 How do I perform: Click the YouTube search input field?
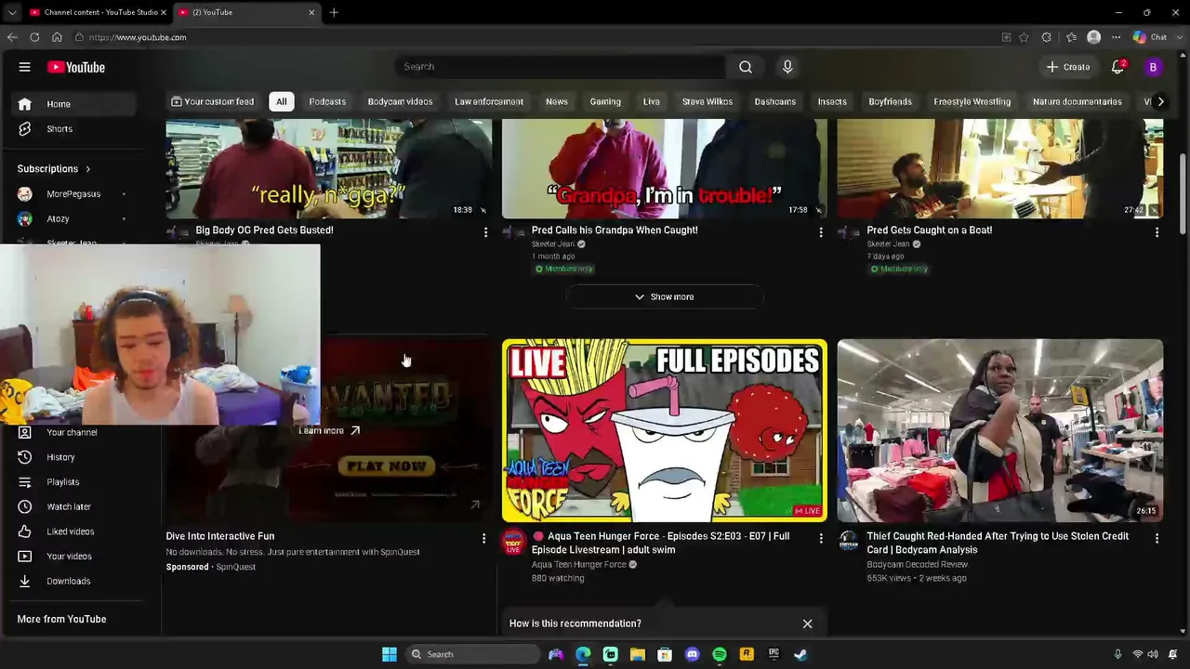561,67
